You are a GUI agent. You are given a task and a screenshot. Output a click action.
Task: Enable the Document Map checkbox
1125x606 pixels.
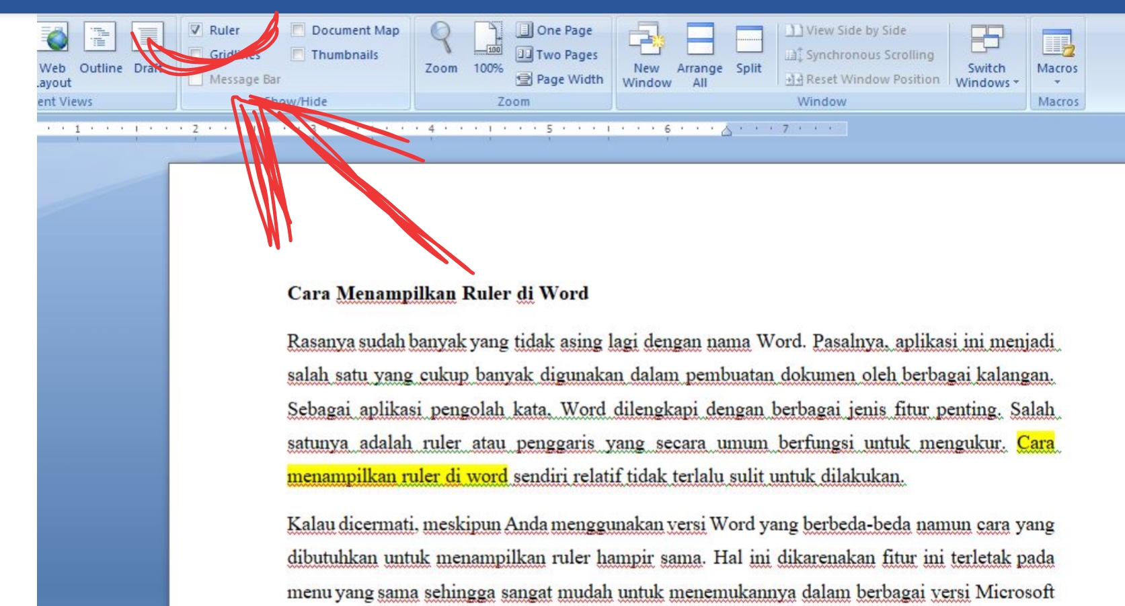(x=298, y=30)
